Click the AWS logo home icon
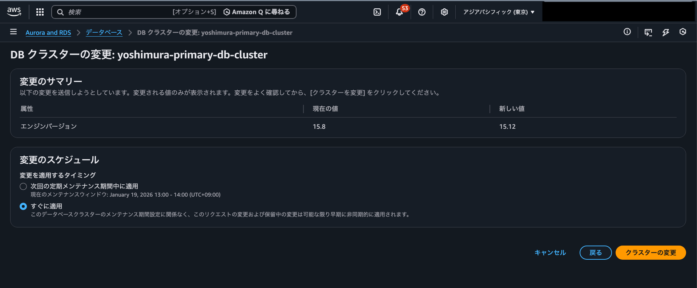The width and height of the screenshot is (697, 288). (x=14, y=12)
